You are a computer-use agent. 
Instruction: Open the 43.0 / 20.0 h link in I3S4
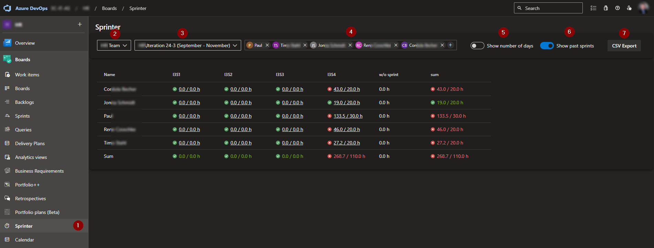[x=347, y=89]
